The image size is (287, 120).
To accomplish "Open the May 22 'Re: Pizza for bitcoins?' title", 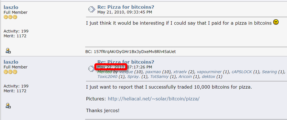I will click(x=126, y=62).
